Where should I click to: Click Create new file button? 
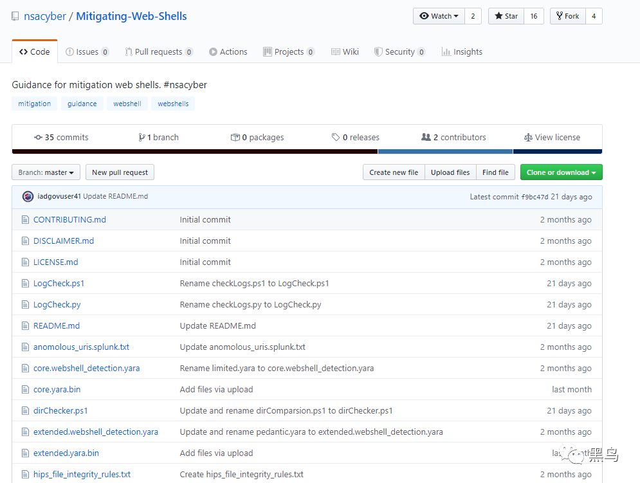(394, 172)
